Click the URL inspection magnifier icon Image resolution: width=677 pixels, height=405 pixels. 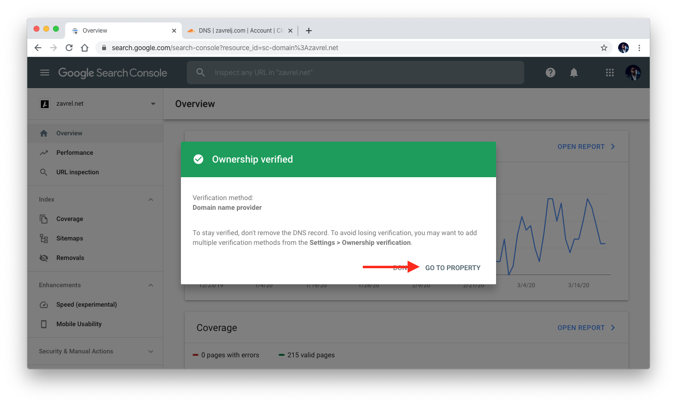pyautogui.click(x=44, y=172)
